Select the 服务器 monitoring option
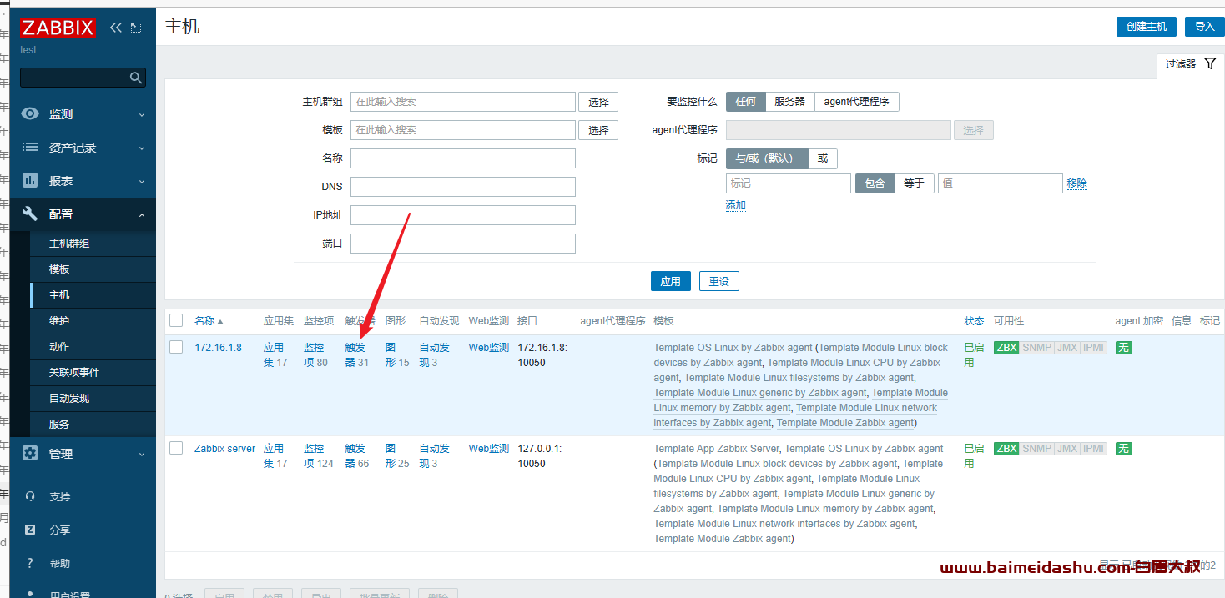This screenshot has width=1225, height=598. [789, 102]
